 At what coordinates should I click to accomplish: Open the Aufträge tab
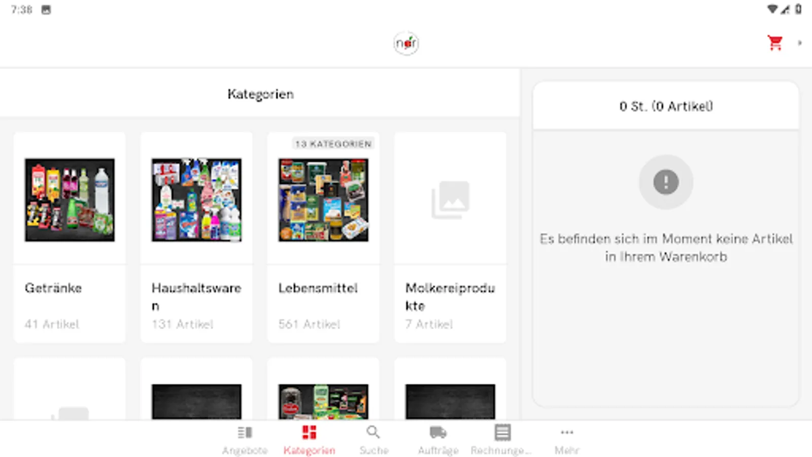coord(438,440)
